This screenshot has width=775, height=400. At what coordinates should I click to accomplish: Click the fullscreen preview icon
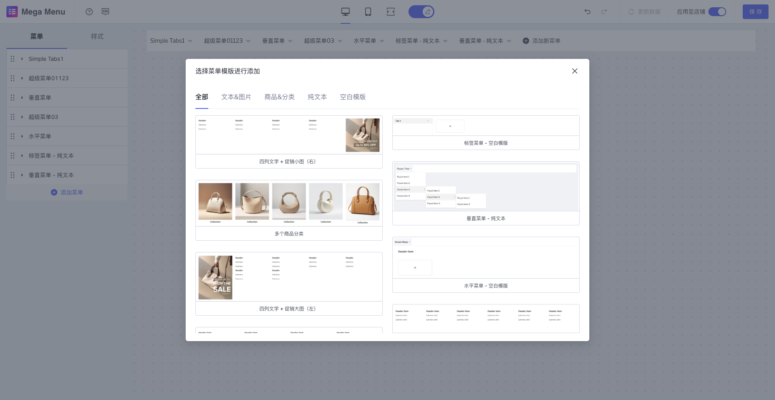[391, 12]
